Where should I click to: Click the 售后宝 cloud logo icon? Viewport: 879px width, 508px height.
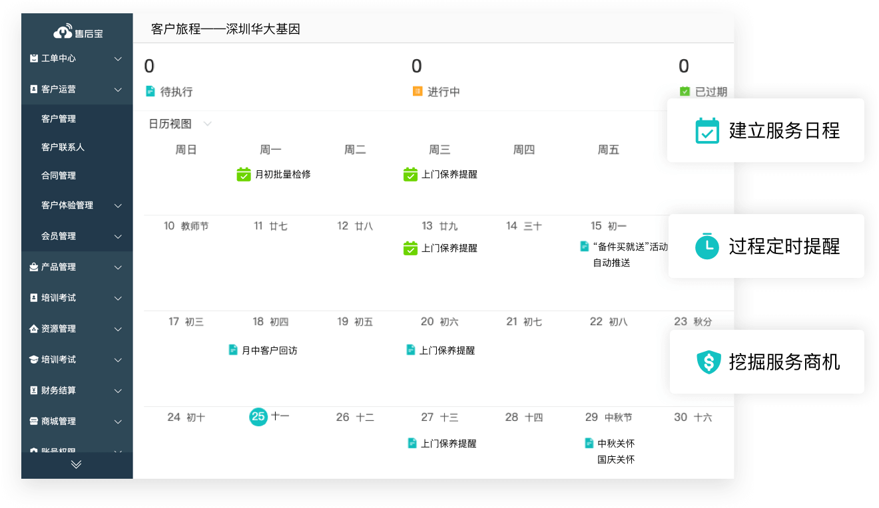pos(63,32)
